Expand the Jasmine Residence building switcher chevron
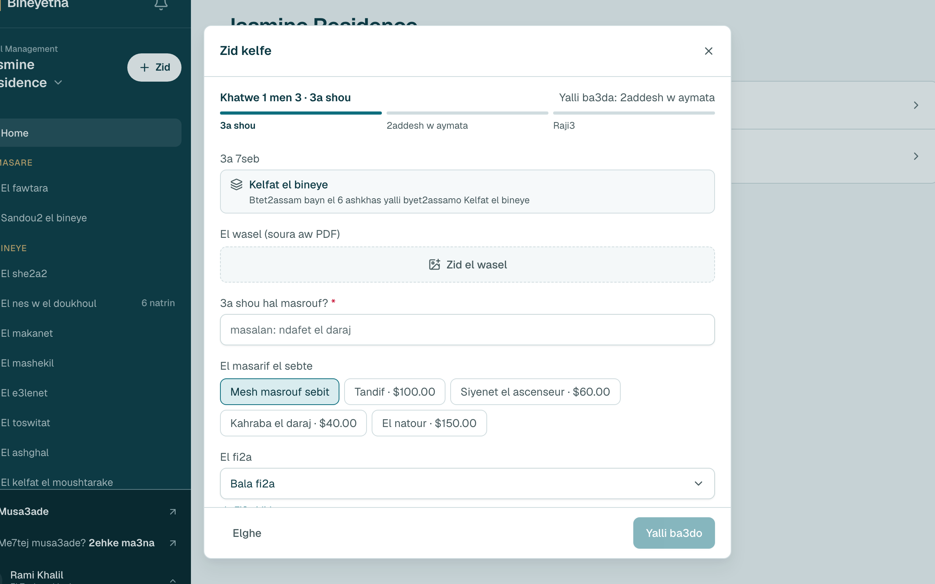Image resolution: width=935 pixels, height=584 pixels. pos(58,82)
